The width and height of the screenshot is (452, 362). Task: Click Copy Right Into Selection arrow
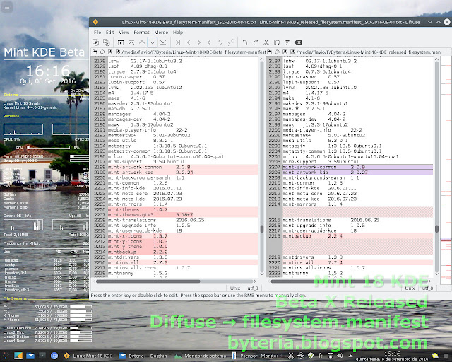pyautogui.click(x=209, y=42)
